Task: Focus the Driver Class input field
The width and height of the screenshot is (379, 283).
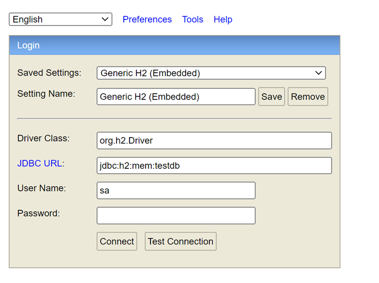Action: [214, 141]
